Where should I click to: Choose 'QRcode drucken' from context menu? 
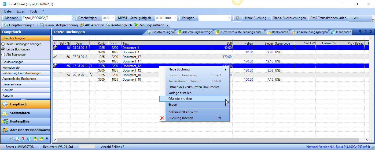pyautogui.click(x=180, y=99)
